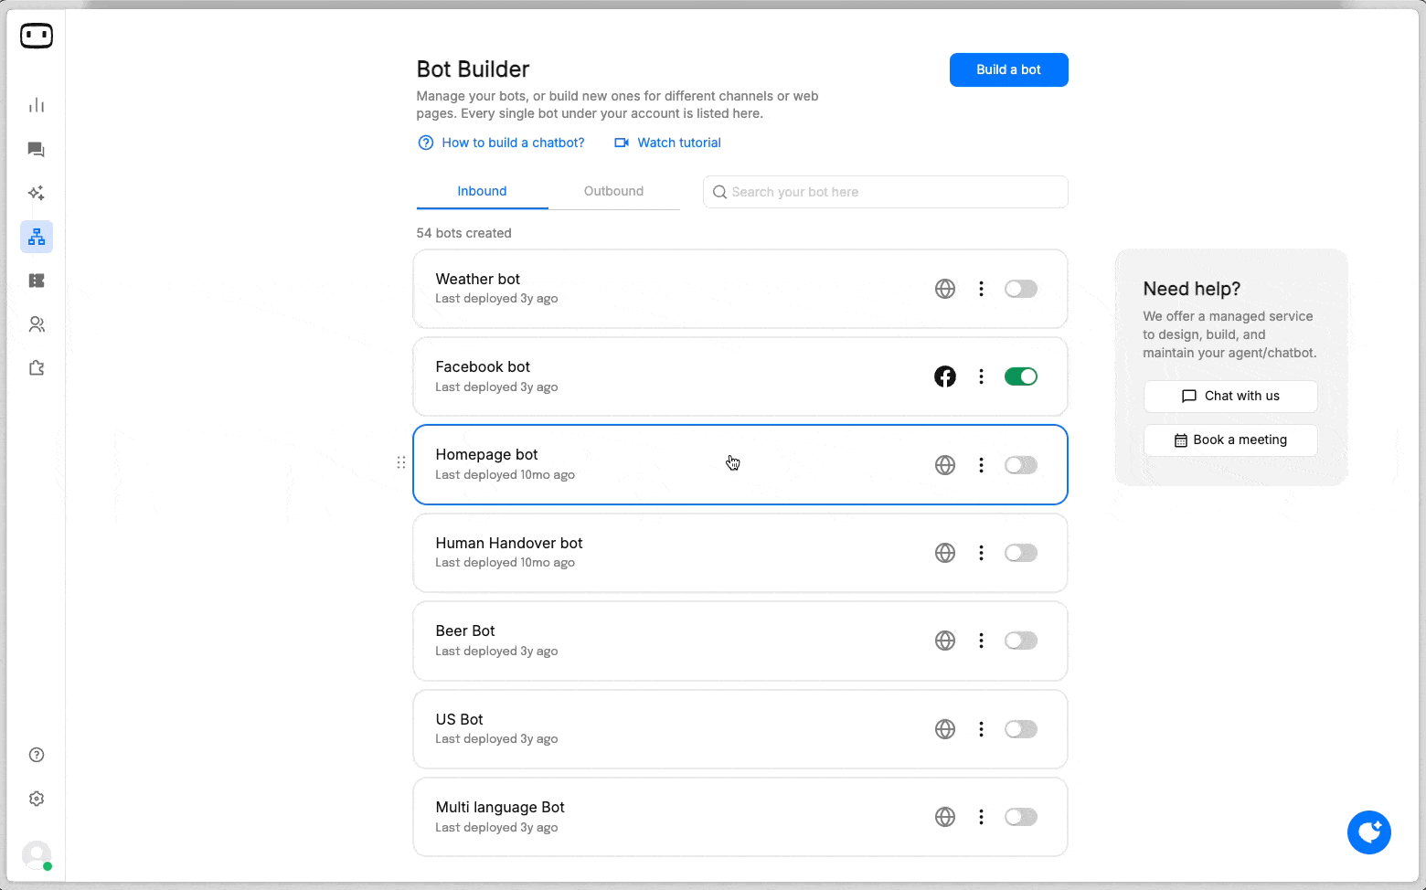Click the Facebook channel icon on Facebook bot
The width and height of the screenshot is (1426, 890).
(x=945, y=376)
